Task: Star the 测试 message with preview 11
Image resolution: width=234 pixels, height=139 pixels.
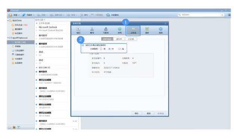Action: [x=36, y=64]
